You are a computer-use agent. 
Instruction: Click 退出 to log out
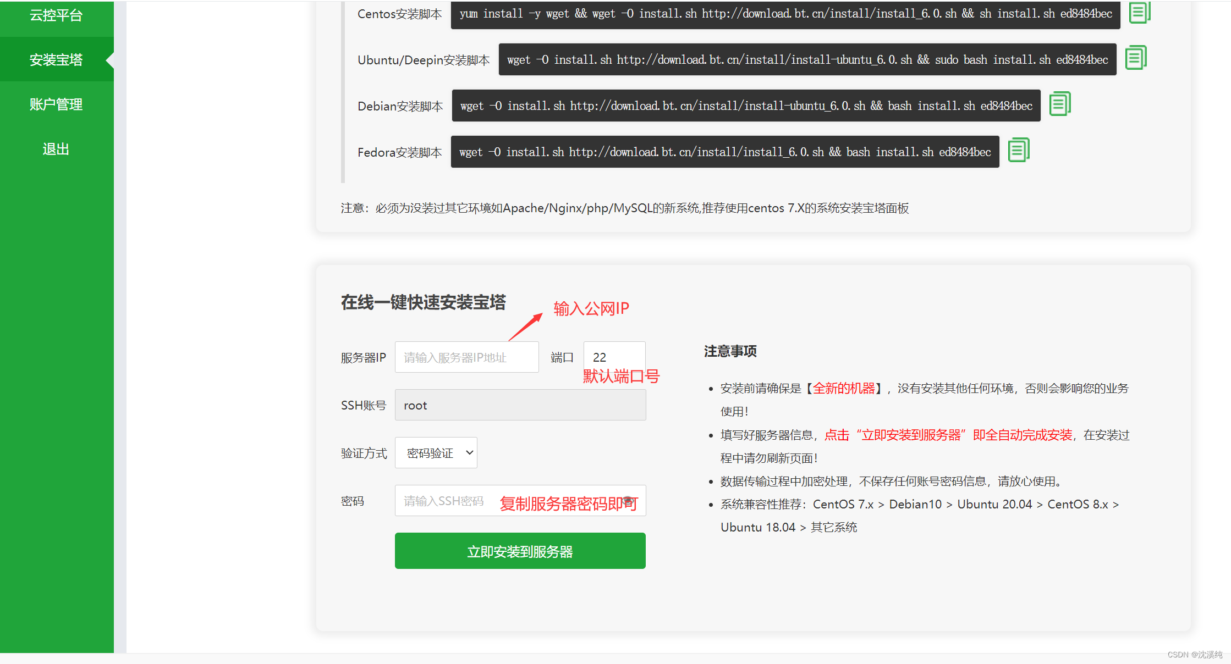pos(56,149)
